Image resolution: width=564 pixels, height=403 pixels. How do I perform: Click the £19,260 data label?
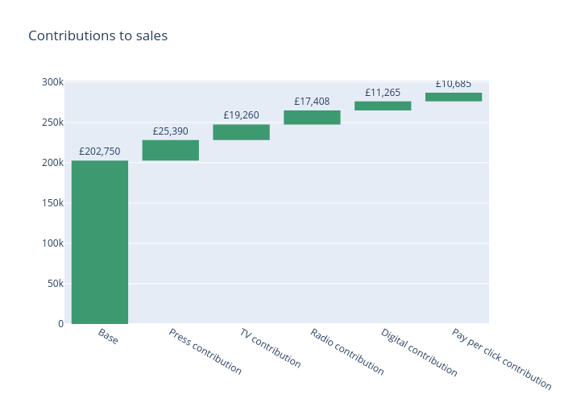tap(241, 115)
